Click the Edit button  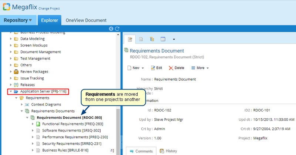156,68
